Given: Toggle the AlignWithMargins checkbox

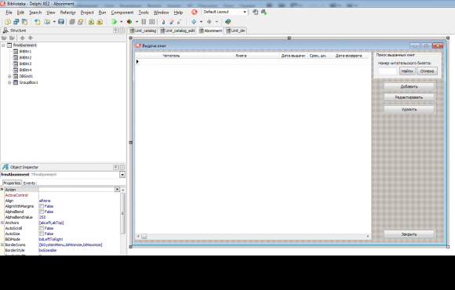Looking at the screenshot, I should tap(42, 206).
